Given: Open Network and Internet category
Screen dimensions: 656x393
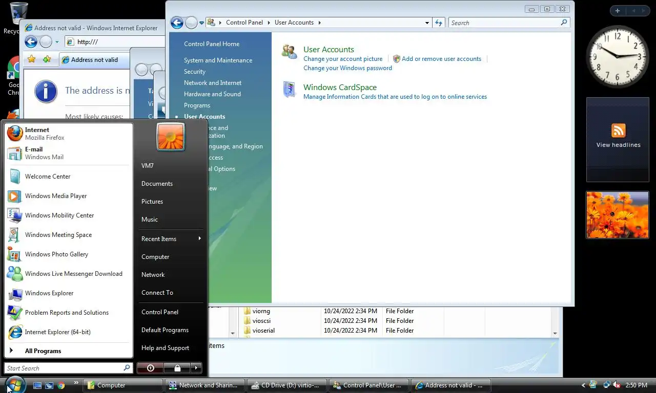Looking at the screenshot, I should pyautogui.click(x=213, y=83).
